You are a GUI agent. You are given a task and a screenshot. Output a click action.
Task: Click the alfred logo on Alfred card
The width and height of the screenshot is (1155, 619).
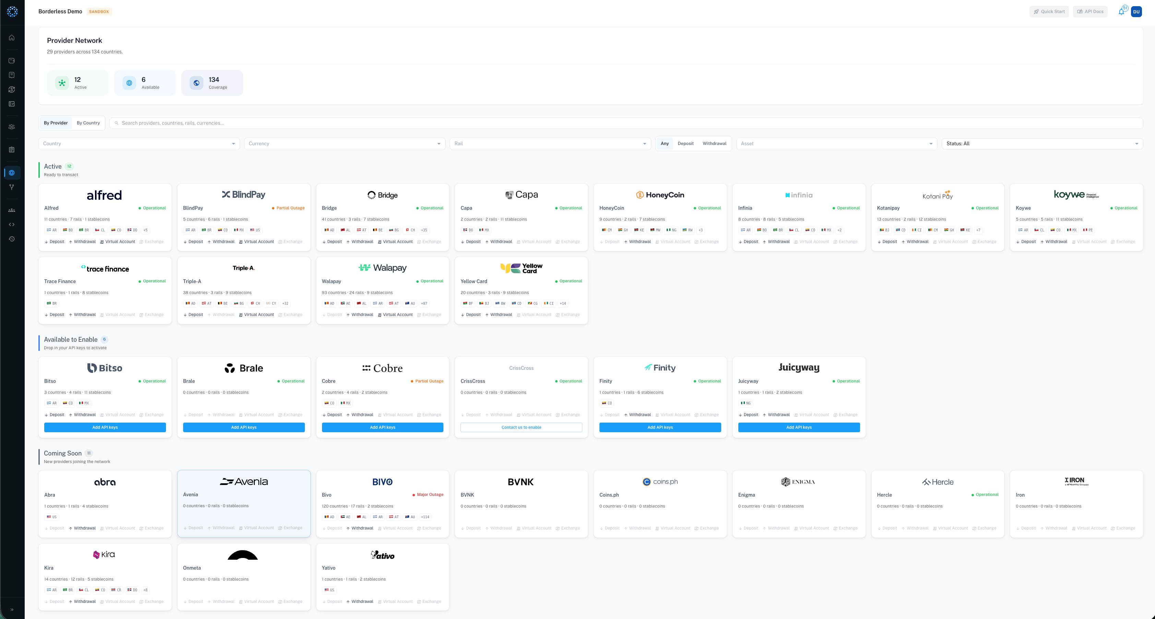coord(105,195)
